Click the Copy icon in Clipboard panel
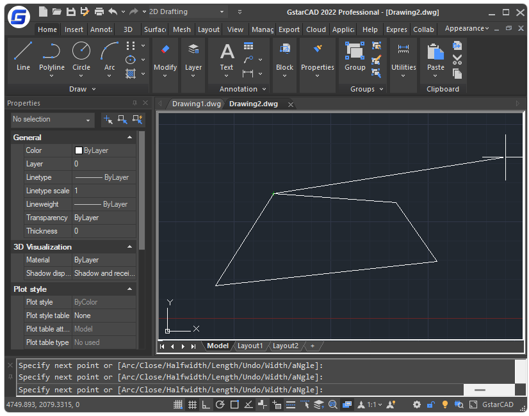The height and width of the screenshot is (416, 529). pyautogui.click(x=457, y=74)
